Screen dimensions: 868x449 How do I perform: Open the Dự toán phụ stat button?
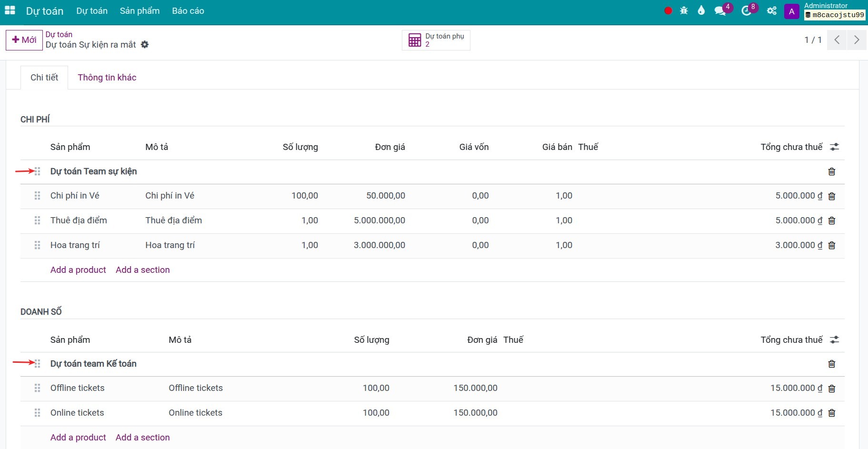pos(436,40)
